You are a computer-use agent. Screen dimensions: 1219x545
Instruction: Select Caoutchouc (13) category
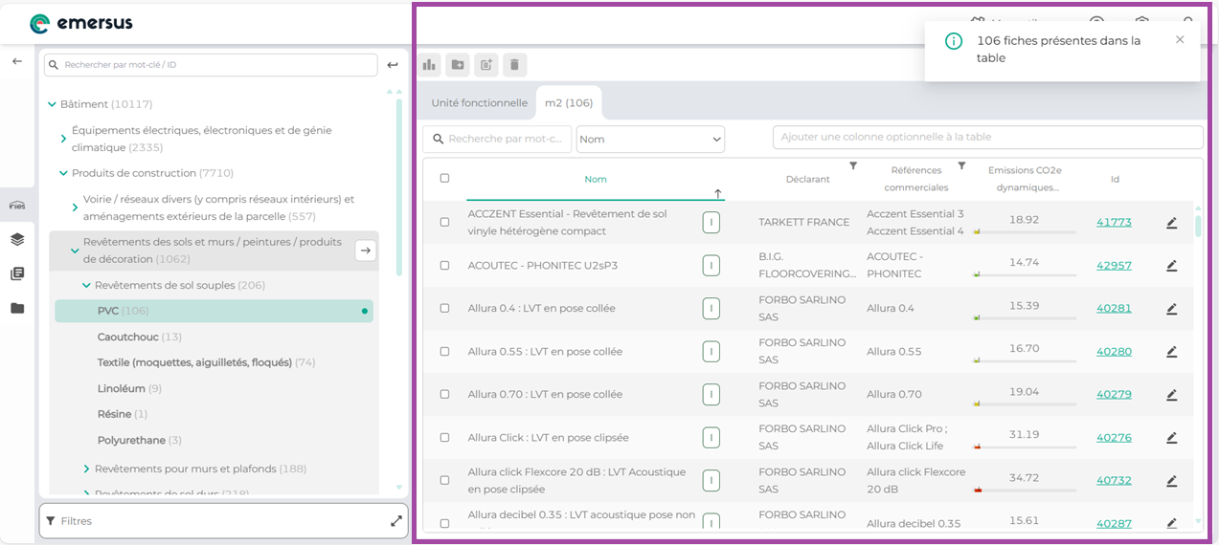point(140,337)
